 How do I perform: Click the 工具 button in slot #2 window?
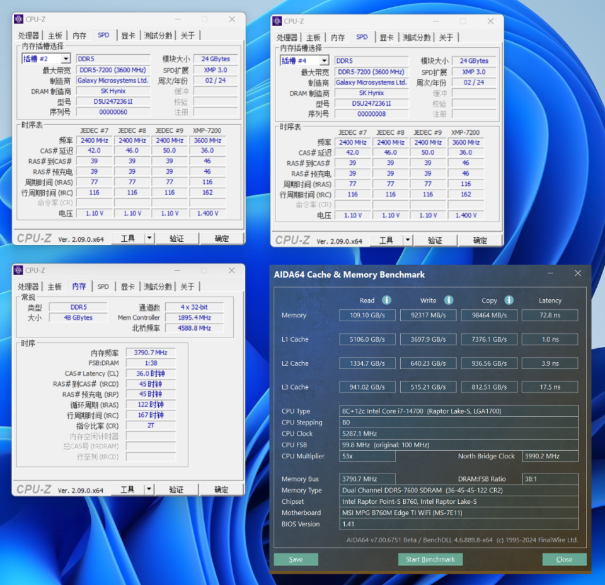point(128,238)
